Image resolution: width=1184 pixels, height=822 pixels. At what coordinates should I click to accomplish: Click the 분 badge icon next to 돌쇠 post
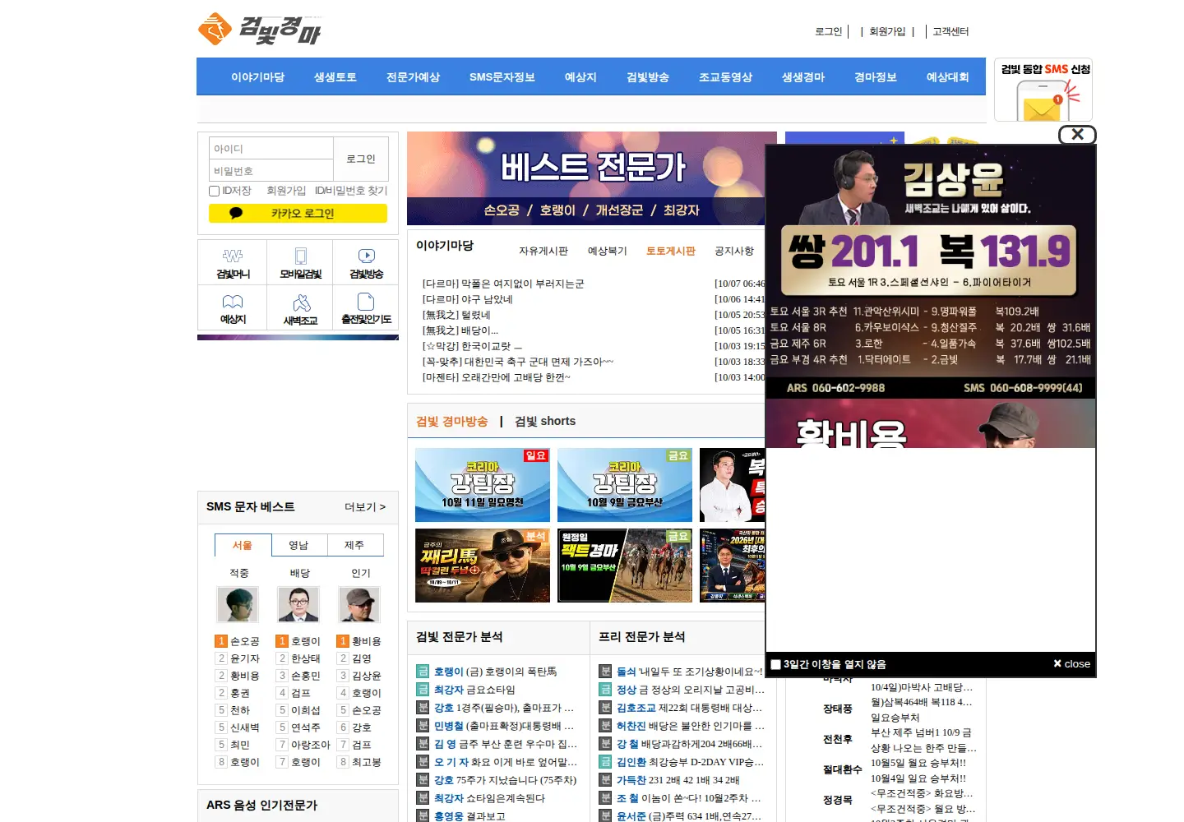[605, 672]
